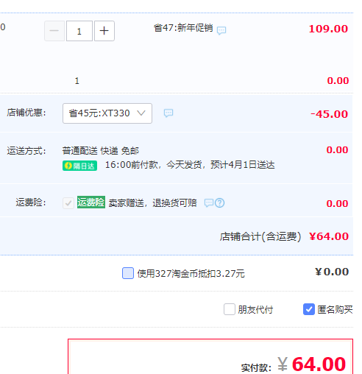Open comment icon after 退换货可赔
362x374 pixels.
[x=209, y=203]
